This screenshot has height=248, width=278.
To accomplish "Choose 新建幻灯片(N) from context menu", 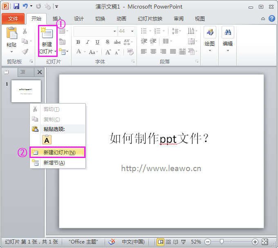I will tap(58, 152).
